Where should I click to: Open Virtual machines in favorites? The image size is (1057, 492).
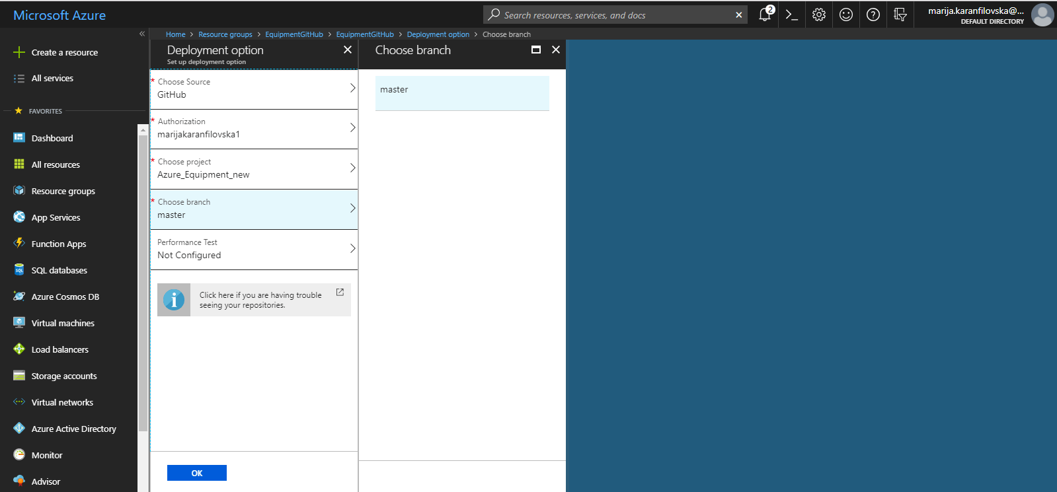click(63, 323)
